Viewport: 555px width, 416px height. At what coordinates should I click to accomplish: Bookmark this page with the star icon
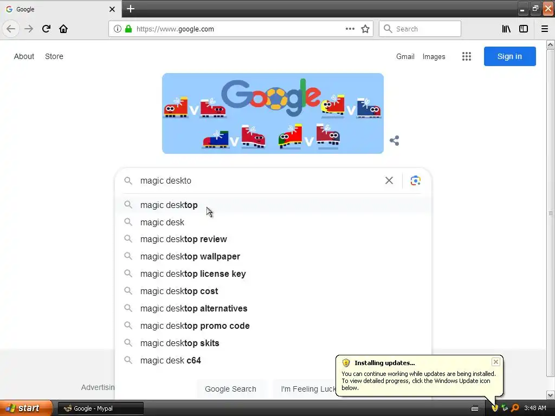tap(365, 29)
